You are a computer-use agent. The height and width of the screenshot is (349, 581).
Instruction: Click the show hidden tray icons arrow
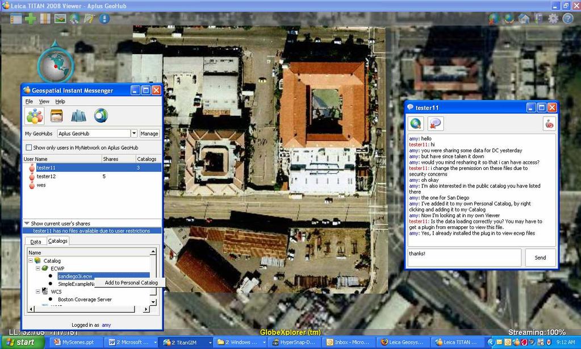491,342
